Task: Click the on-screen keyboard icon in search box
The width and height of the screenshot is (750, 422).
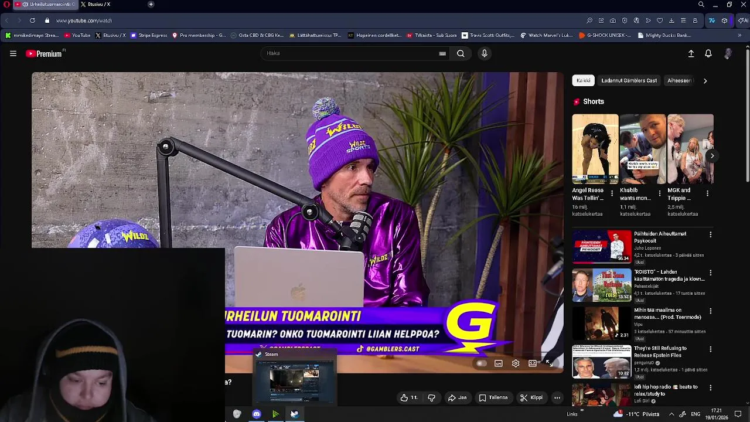Action: (442, 53)
